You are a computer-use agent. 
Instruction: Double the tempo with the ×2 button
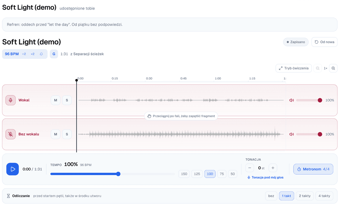coord(33,54)
